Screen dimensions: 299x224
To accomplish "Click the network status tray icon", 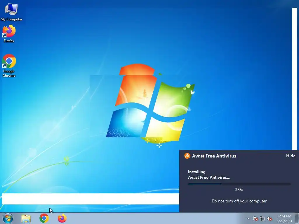I will (x=263, y=219).
